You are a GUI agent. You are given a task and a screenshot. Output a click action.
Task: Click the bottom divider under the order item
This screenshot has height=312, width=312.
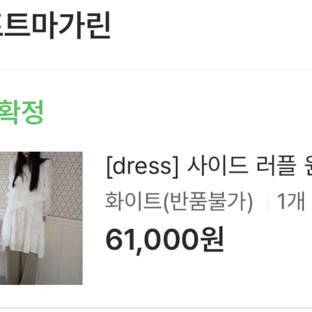156,308
